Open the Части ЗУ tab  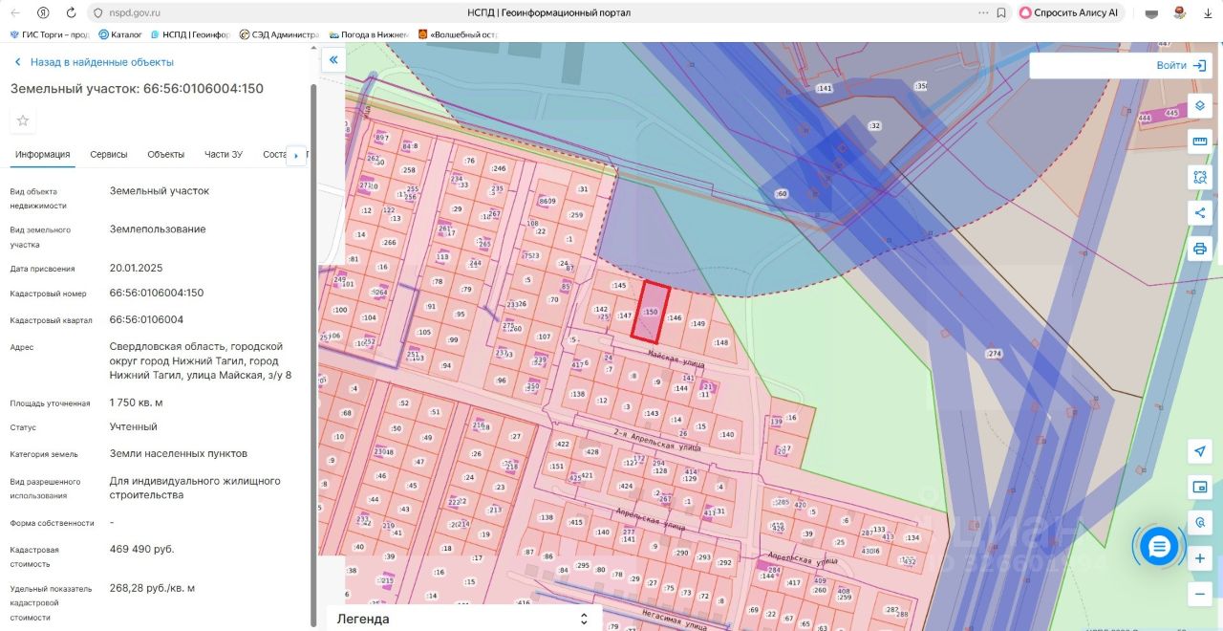click(x=223, y=155)
